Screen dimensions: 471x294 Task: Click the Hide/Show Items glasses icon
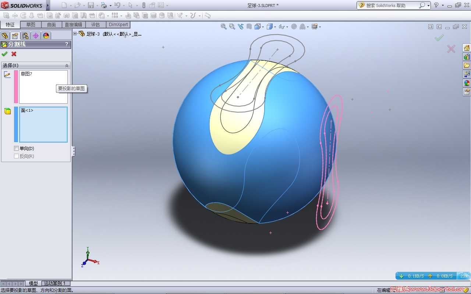[x=282, y=26]
